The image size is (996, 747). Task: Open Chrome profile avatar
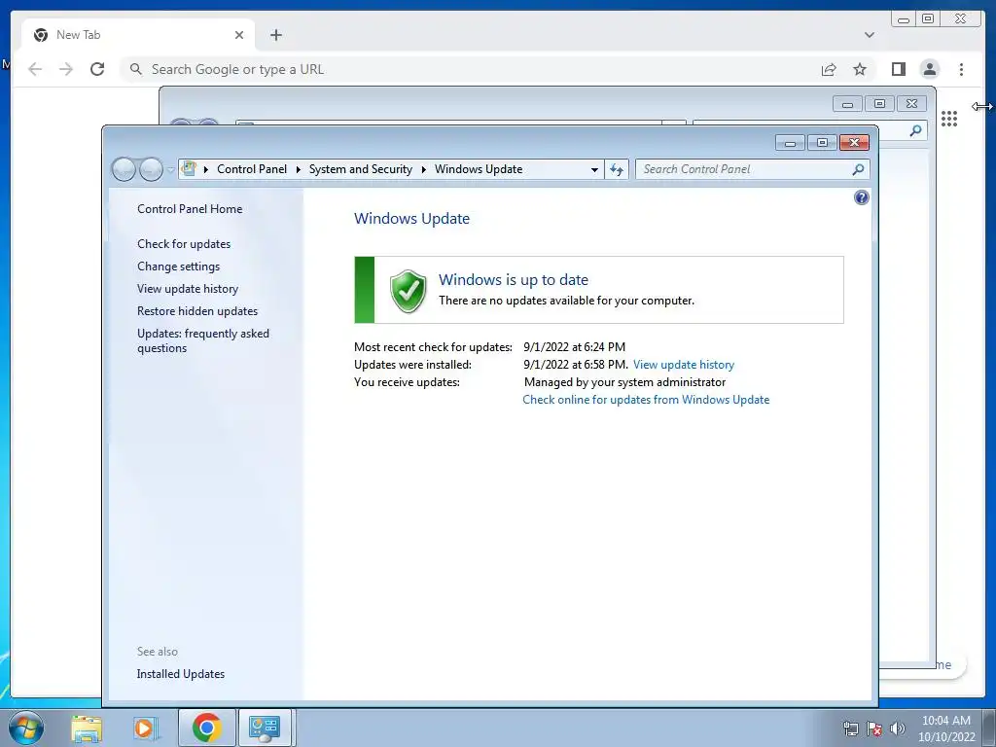point(929,69)
